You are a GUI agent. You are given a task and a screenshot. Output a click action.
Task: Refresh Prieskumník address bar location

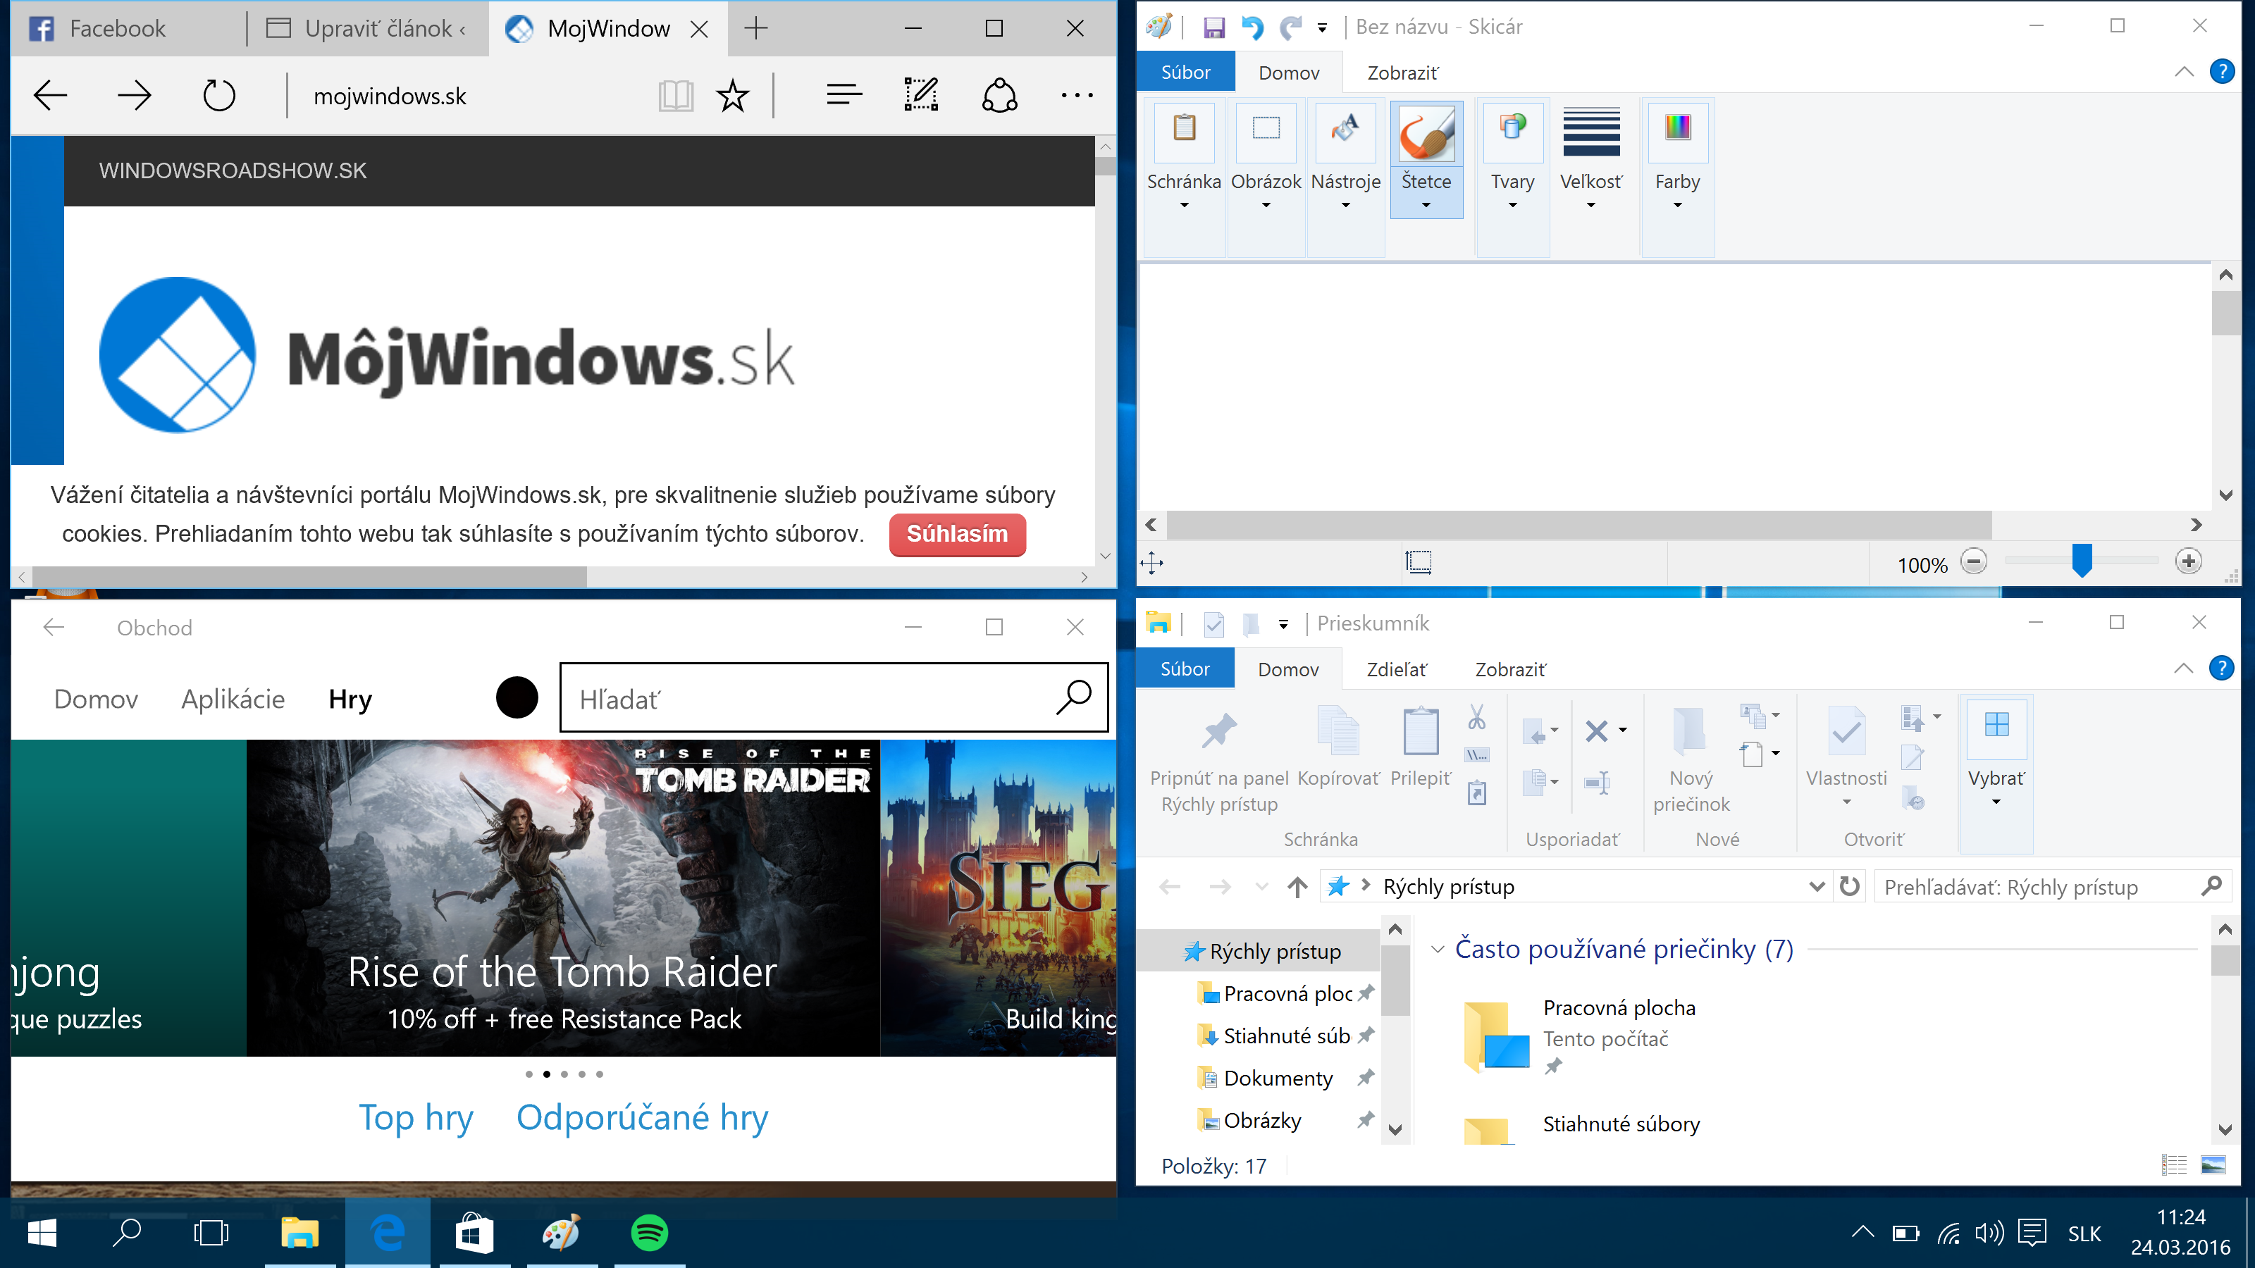1849,886
